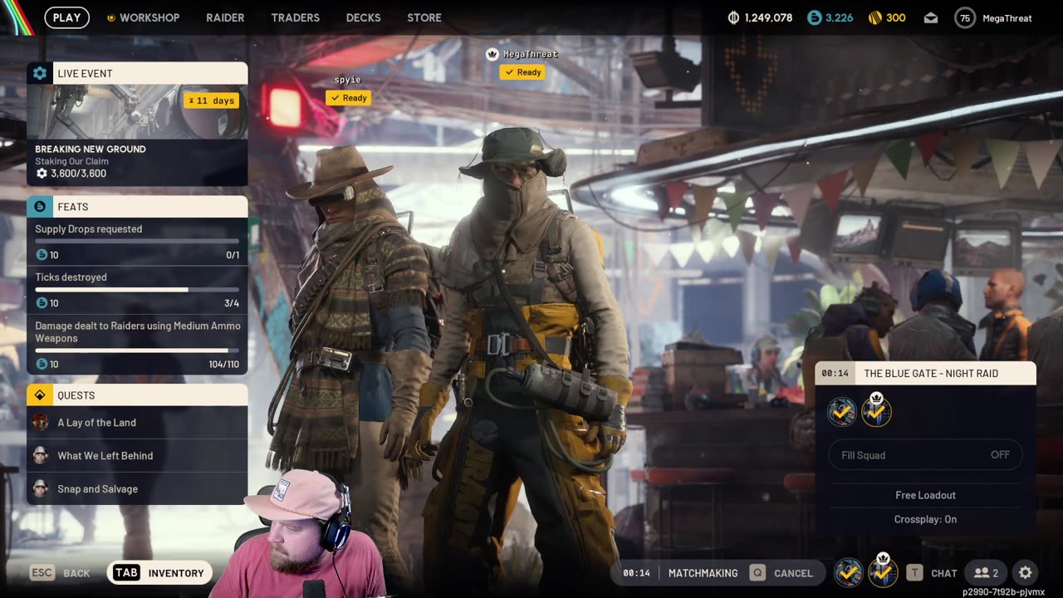This screenshot has width=1063, height=598.
Task: Click the Medium Ammo damage progress bar
Action: click(x=137, y=350)
